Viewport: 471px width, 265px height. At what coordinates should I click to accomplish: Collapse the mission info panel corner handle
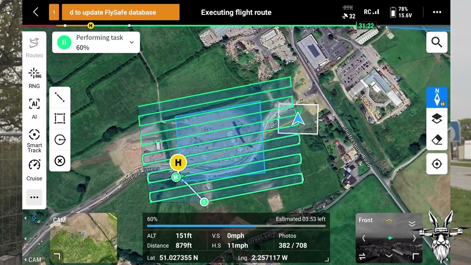point(326,259)
